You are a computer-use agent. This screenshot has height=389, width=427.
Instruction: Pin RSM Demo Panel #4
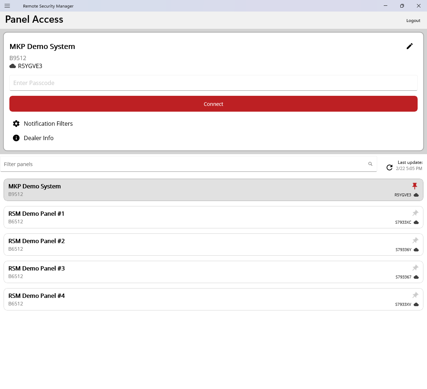pos(415,295)
